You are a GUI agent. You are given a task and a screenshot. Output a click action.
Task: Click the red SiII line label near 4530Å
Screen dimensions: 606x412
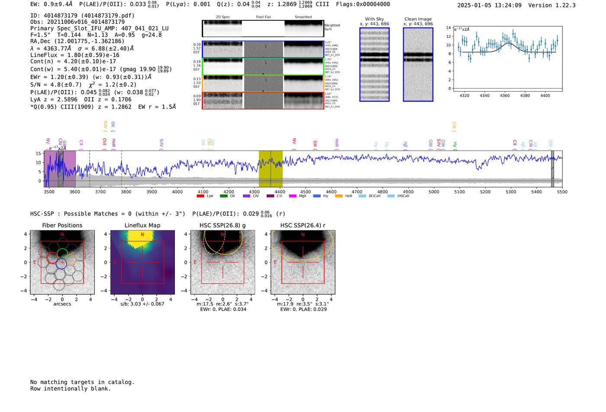(x=315, y=144)
